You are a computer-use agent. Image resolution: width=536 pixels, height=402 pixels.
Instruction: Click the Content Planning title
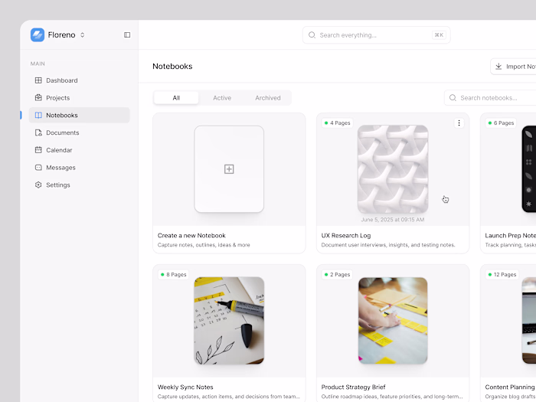[x=511, y=387]
